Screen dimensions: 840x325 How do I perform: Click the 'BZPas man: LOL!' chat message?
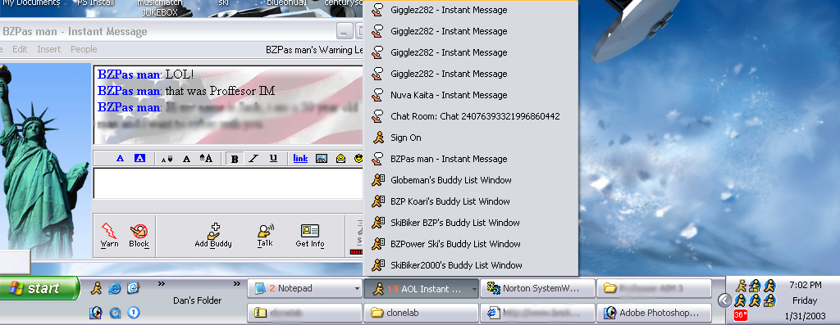(x=146, y=74)
